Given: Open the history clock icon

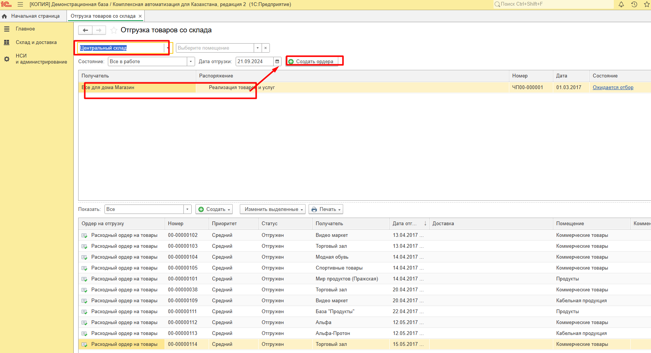Looking at the screenshot, I should (634, 5).
